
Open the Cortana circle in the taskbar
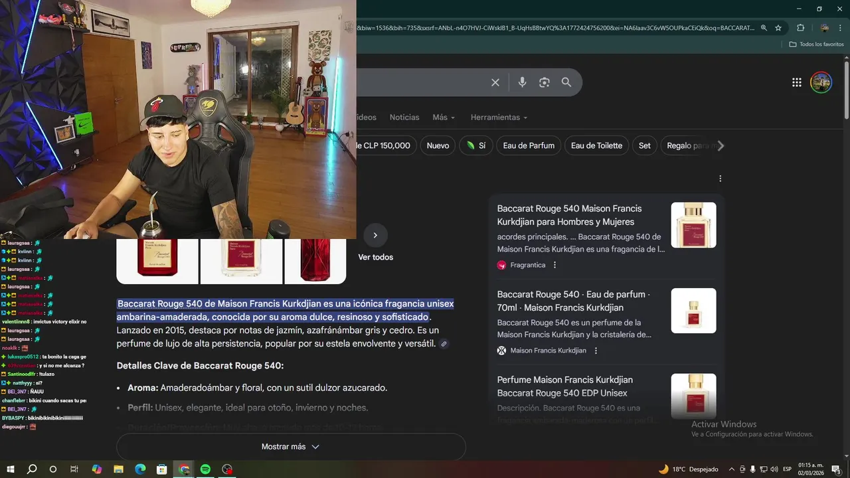pyautogui.click(x=53, y=469)
